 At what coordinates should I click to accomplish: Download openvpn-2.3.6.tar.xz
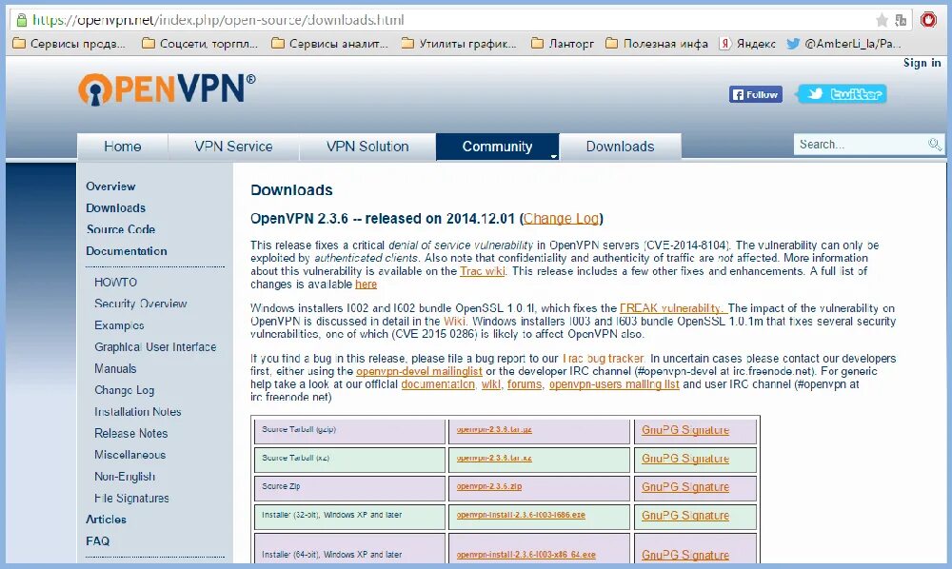click(494, 458)
